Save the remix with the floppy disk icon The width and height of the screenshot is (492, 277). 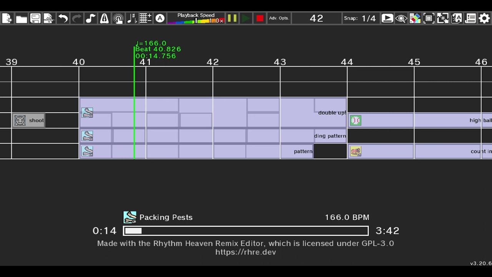click(35, 18)
